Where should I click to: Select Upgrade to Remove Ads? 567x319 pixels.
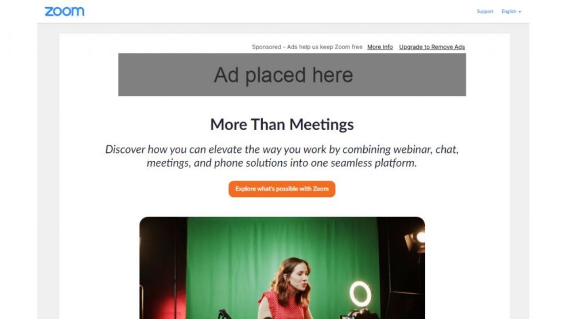[x=432, y=47]
